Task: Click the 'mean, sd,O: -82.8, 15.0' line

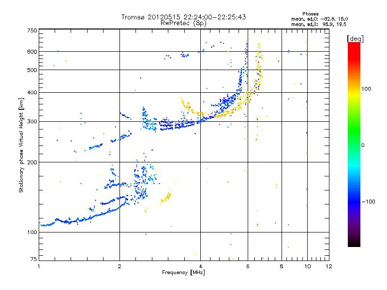Action: click(x=319, y=19)
